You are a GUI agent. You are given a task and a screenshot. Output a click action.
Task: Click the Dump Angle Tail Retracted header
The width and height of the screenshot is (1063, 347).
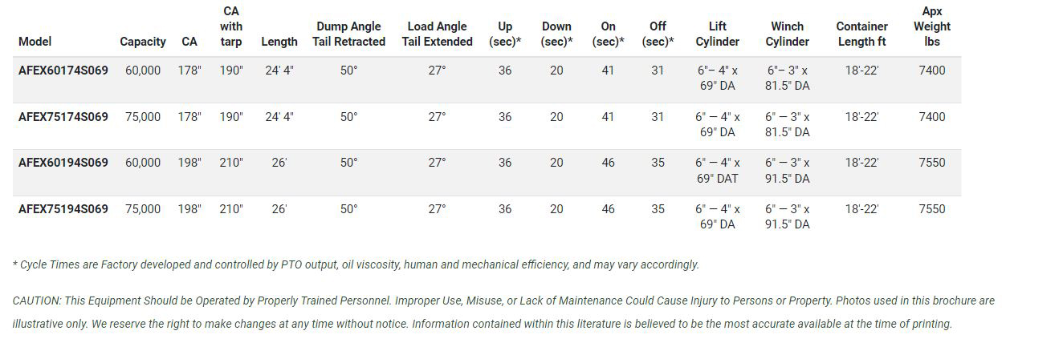click(349, 34)
